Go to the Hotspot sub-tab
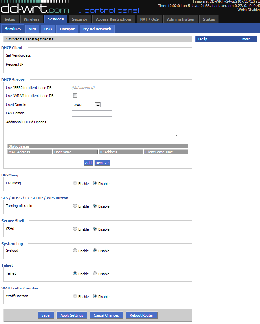The image size is (260, 324). point(67,29)
